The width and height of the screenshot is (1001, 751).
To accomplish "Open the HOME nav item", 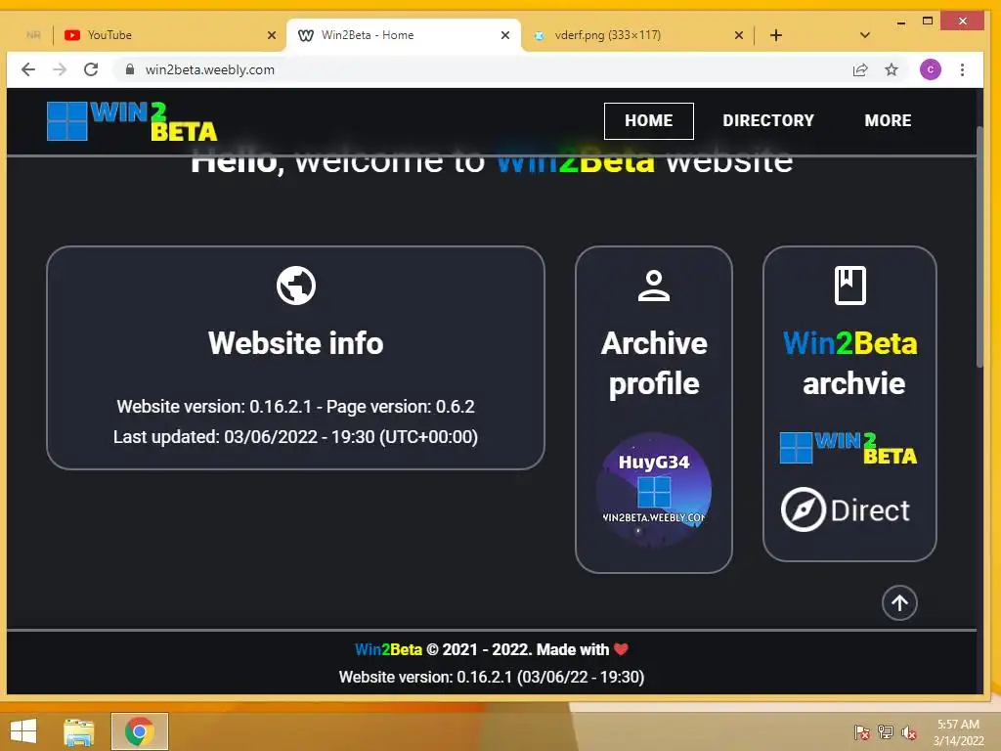I will coord(649,120).
